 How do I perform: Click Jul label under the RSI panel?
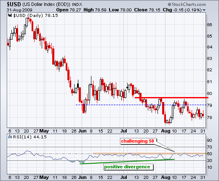tap(124, 178)
